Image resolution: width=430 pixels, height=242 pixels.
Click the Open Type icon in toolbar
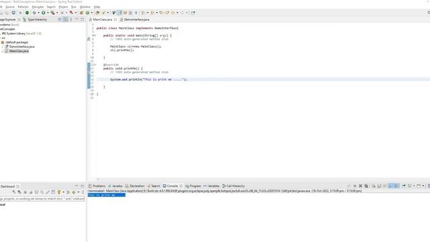(x=97, y=13)
